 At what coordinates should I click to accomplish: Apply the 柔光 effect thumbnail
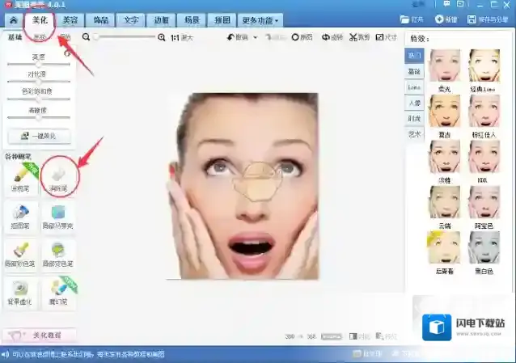point(445,65)
